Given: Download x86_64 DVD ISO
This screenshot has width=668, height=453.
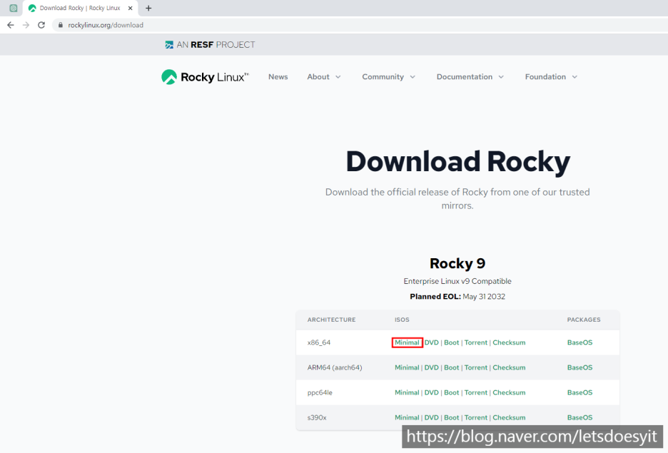Looking at the screenshot, I should click(x=431, y=342).
